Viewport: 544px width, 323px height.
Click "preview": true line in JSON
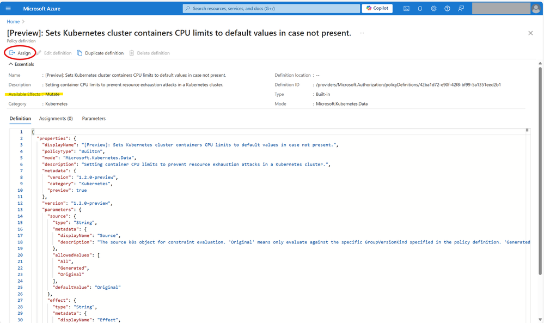[67, 190]
